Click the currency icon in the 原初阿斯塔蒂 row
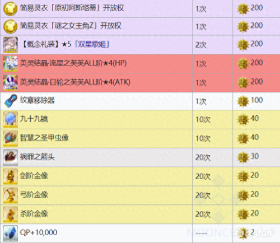The width and height of the screenshot is (280, 243). click(243, 8)
